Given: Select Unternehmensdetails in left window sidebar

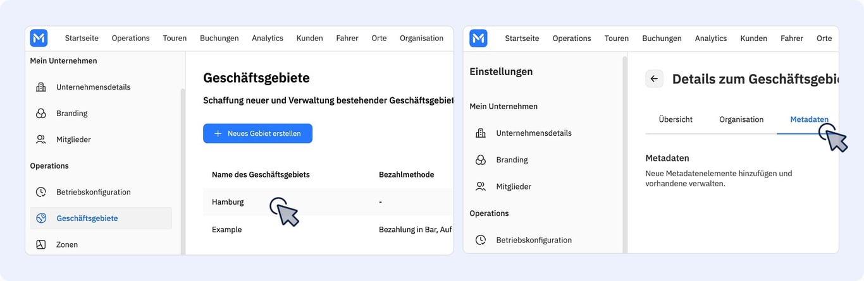Looking at the screenshot, I should tap(94, 87).
